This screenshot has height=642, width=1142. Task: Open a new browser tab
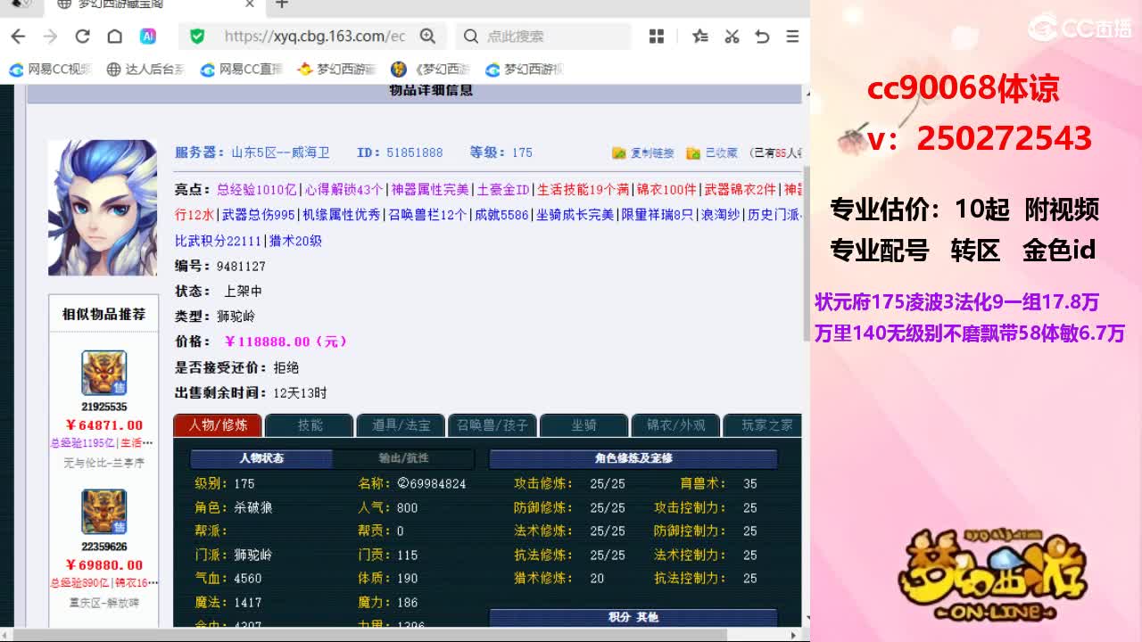(282, 4)
